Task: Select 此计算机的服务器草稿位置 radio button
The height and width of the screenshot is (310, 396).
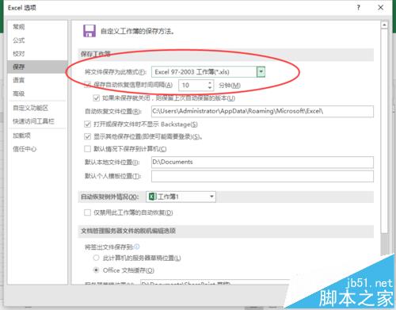Action: (96, 258)
